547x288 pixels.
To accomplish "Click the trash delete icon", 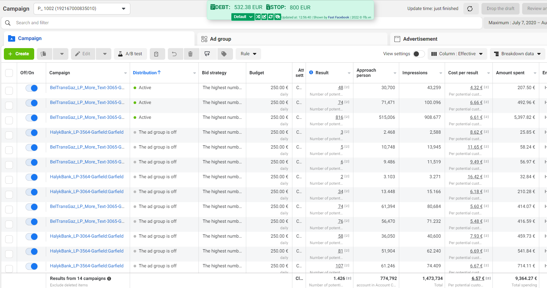I will [190, 54].
